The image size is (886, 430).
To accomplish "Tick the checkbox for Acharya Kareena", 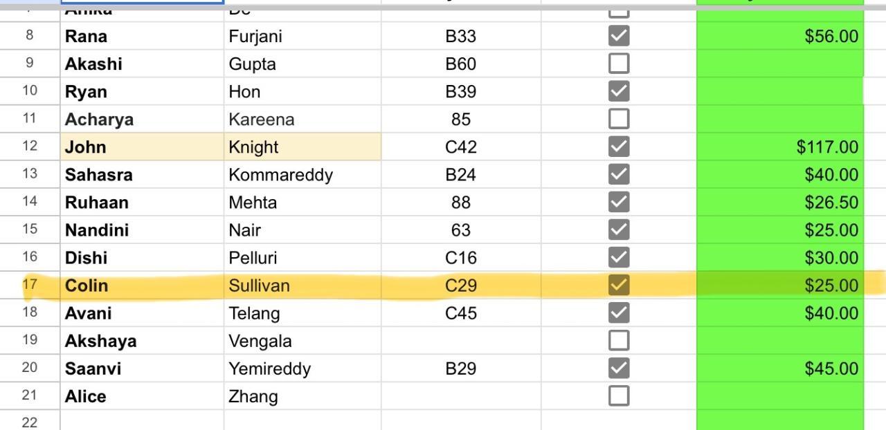I will click(x=619, y=119).
